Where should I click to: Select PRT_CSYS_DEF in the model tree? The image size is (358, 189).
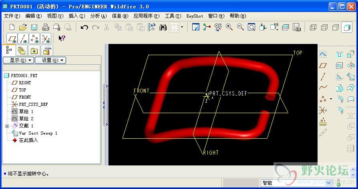click(x=33, y=104)
